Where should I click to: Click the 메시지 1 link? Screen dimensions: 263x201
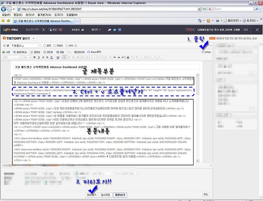96,30
